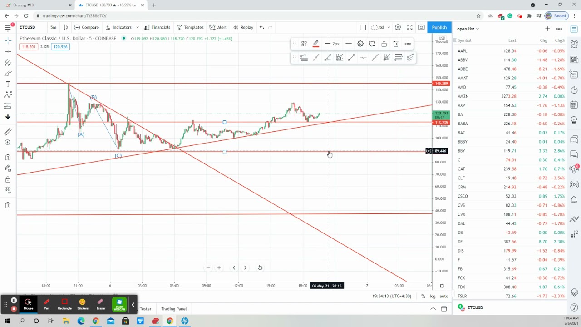This screenshot has height=327, width=581.
Task: Lock the selected drawing
Action: point(384,44)
